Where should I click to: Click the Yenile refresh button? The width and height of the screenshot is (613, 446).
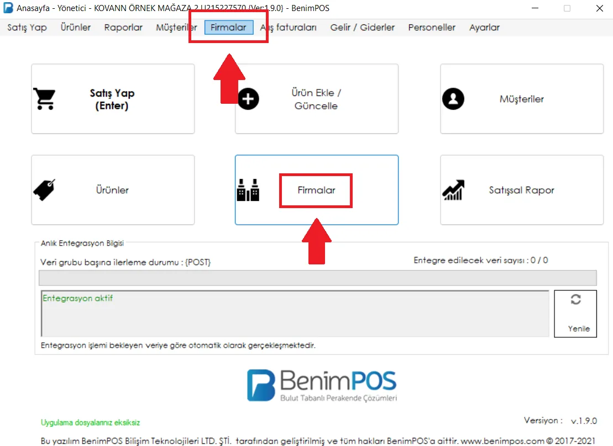(575, 314)
